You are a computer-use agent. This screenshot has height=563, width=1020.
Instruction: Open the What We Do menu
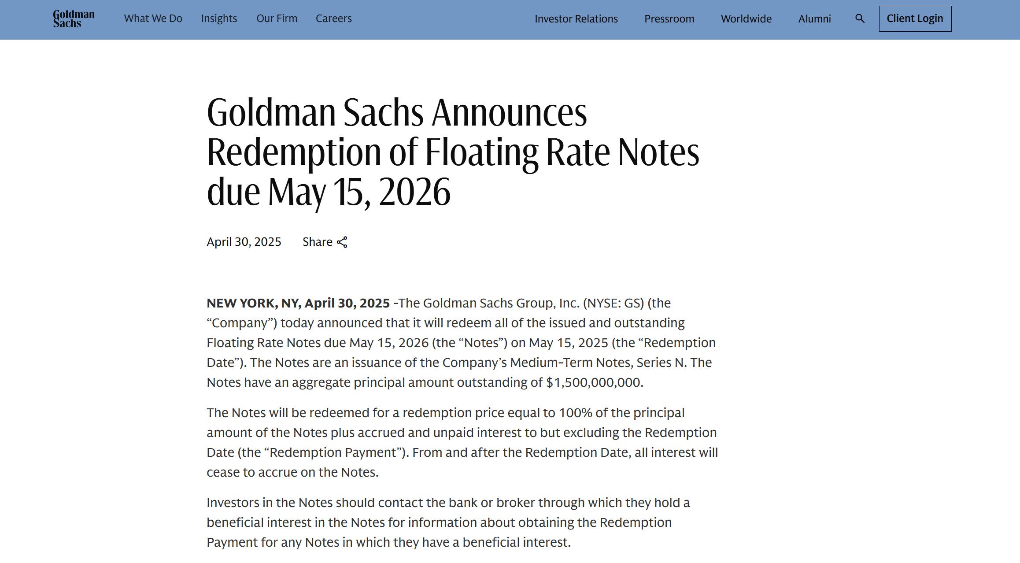(x=153, y=19)
